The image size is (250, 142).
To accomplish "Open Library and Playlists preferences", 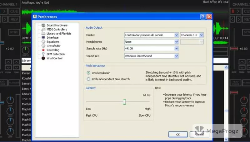I will [x=59, y=34].
